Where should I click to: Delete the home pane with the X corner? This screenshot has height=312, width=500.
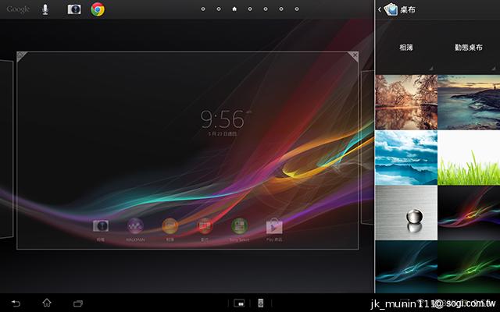pos(354,56)
